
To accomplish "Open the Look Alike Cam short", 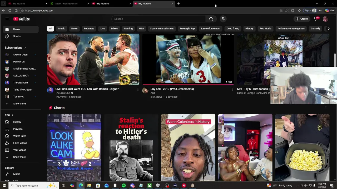I will pos(74,148).
